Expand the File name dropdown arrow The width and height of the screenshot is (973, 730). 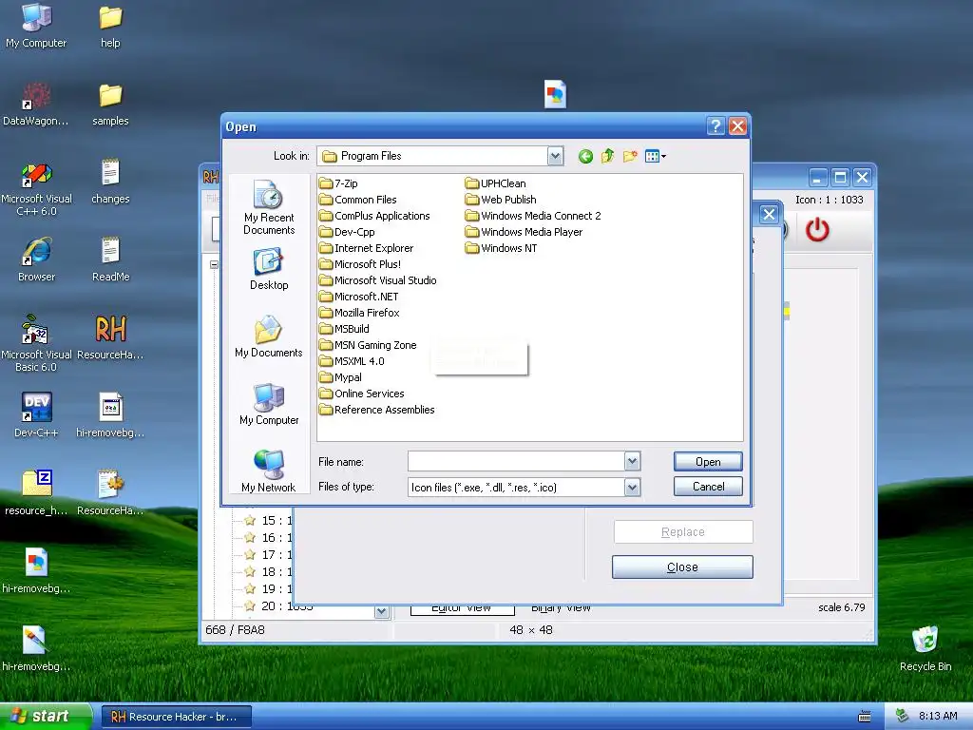632,461
